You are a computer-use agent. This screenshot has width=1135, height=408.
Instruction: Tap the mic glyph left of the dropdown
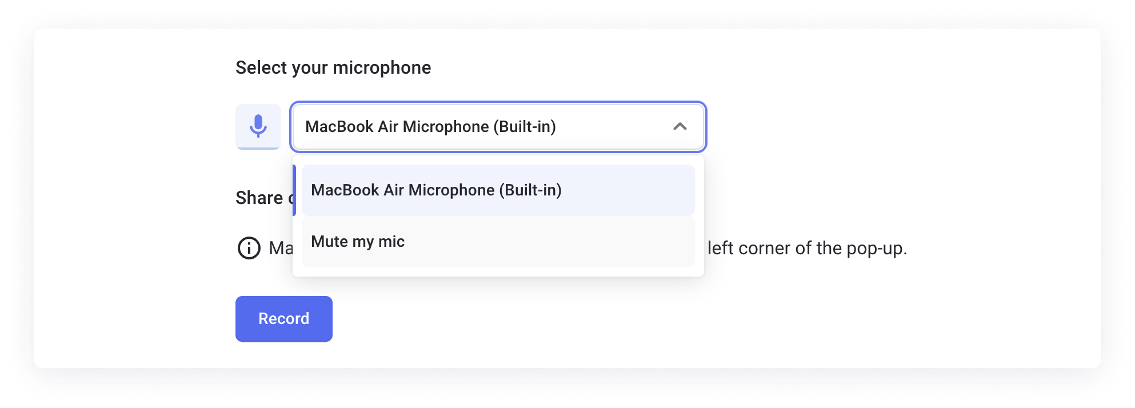point(258,126)
